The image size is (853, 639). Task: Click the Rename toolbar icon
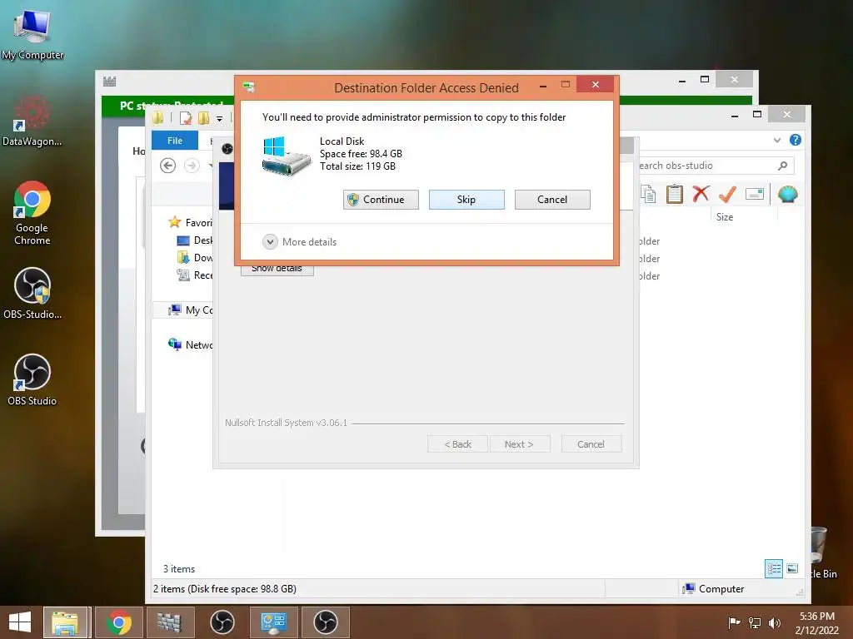click(755, 193)
